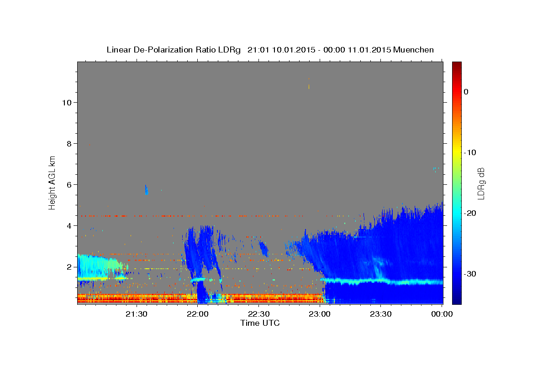Click the plot title 'Linear De-Polarization Ratio LDRg'
The height and width of the screenshot is (365, 548).
(x=174, y=50)
